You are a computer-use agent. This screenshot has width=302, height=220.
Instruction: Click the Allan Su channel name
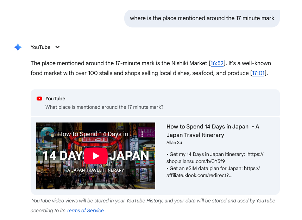tap(174, 143)
